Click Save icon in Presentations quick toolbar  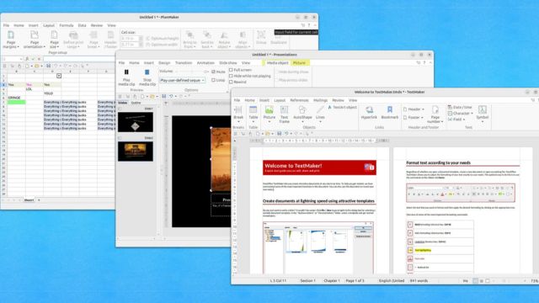(164, 96)
